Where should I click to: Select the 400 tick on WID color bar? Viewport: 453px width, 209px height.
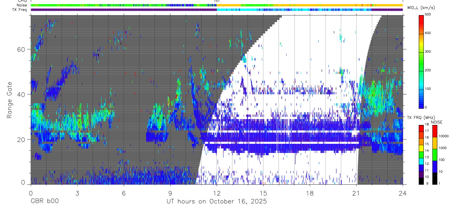click(x=428, y=33)
